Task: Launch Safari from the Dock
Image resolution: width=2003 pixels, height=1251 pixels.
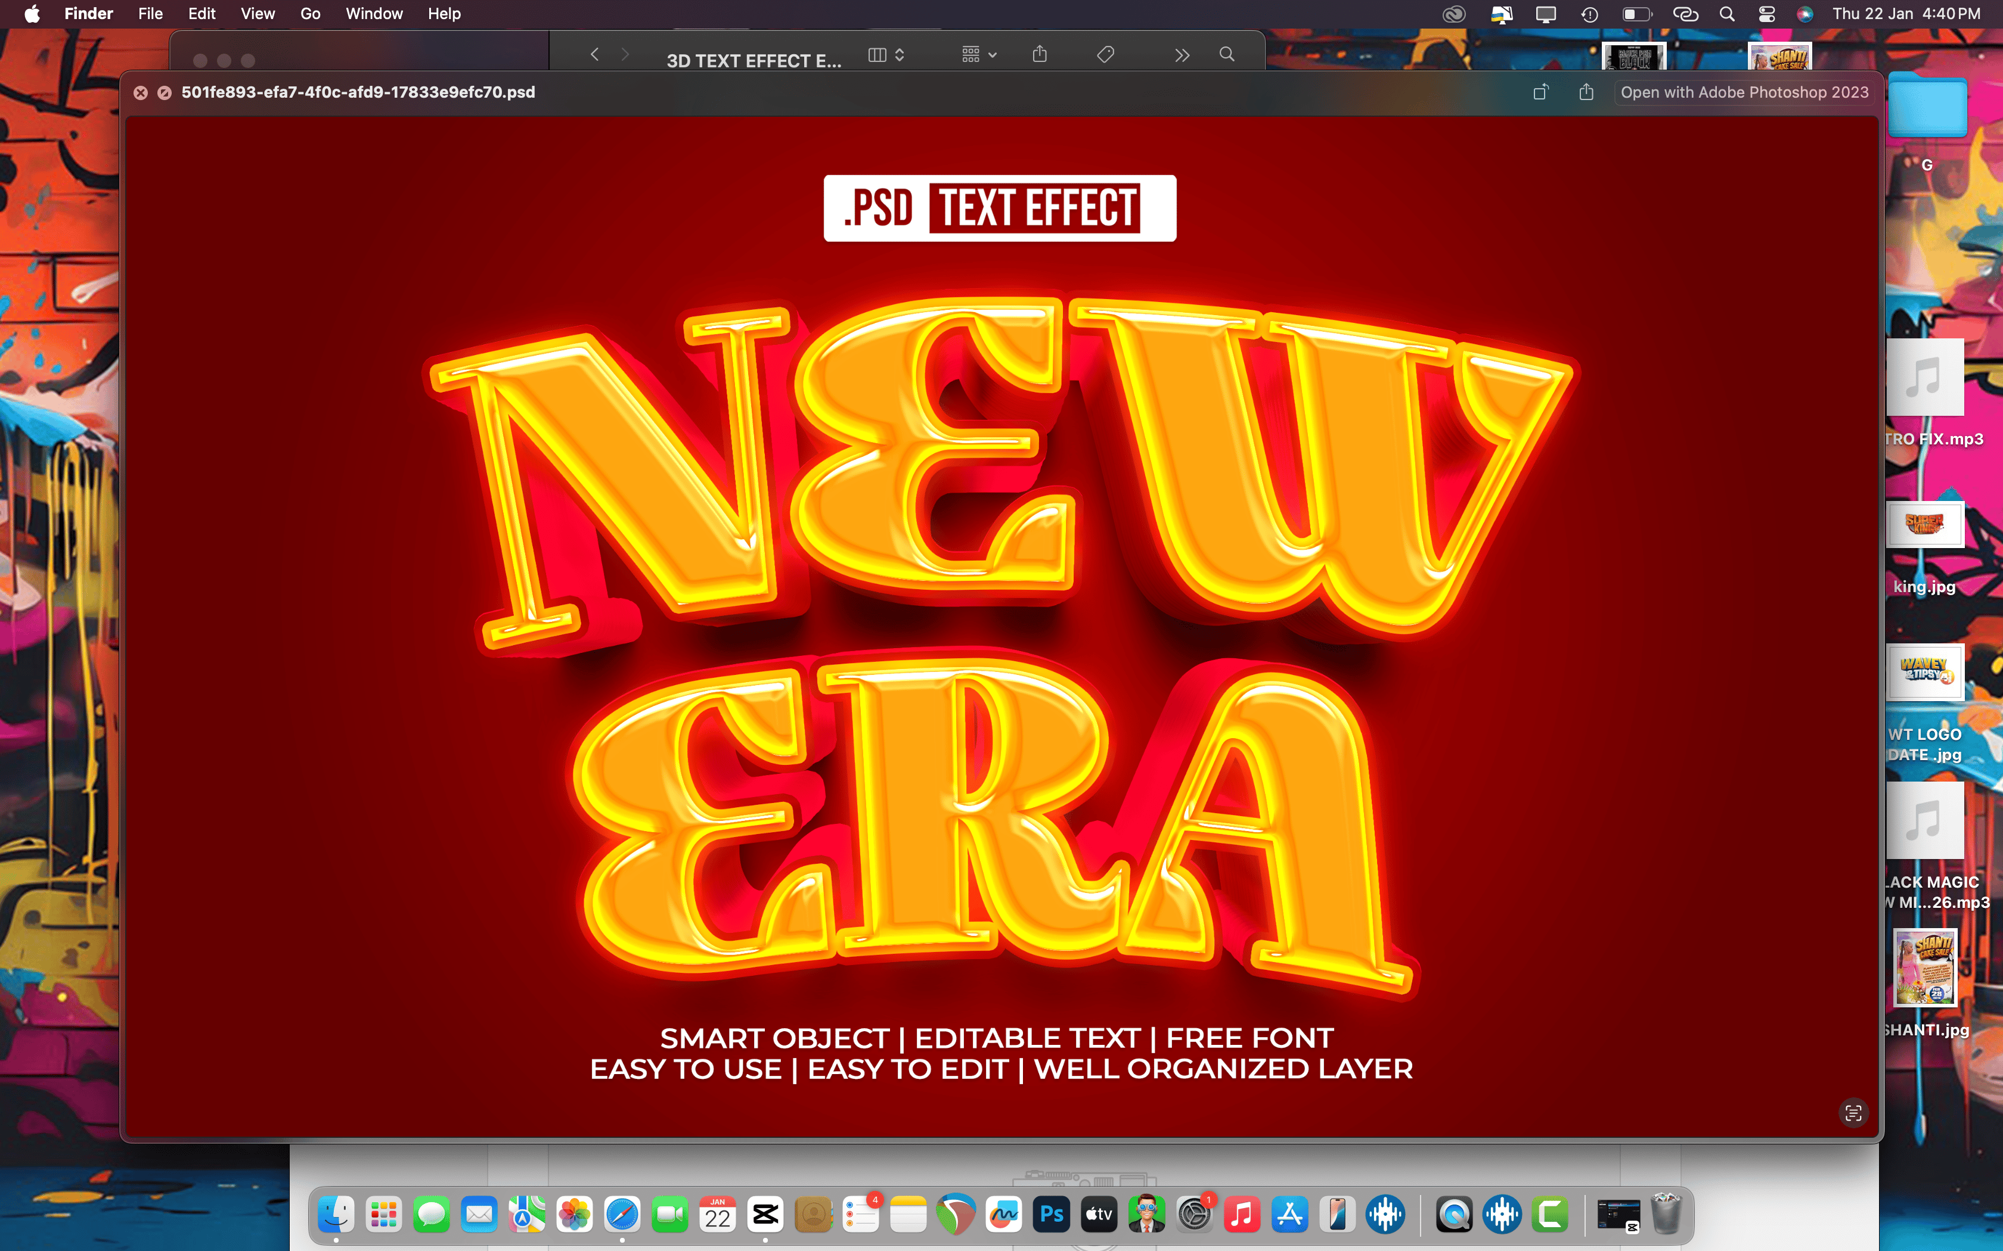Action: [622, 1214]
